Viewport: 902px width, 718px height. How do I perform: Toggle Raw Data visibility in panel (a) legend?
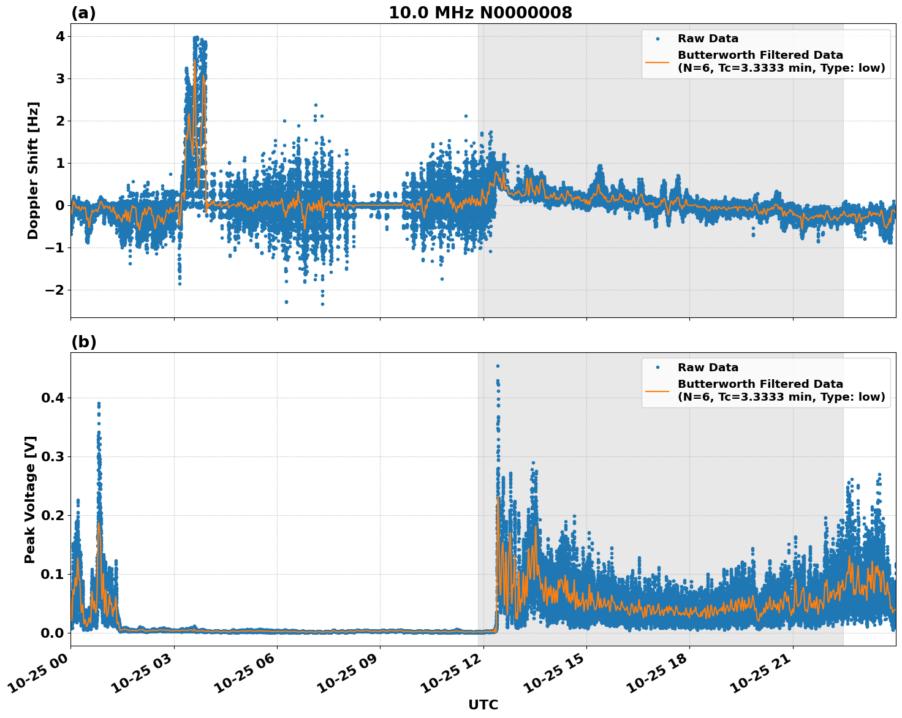click(708, 37)
